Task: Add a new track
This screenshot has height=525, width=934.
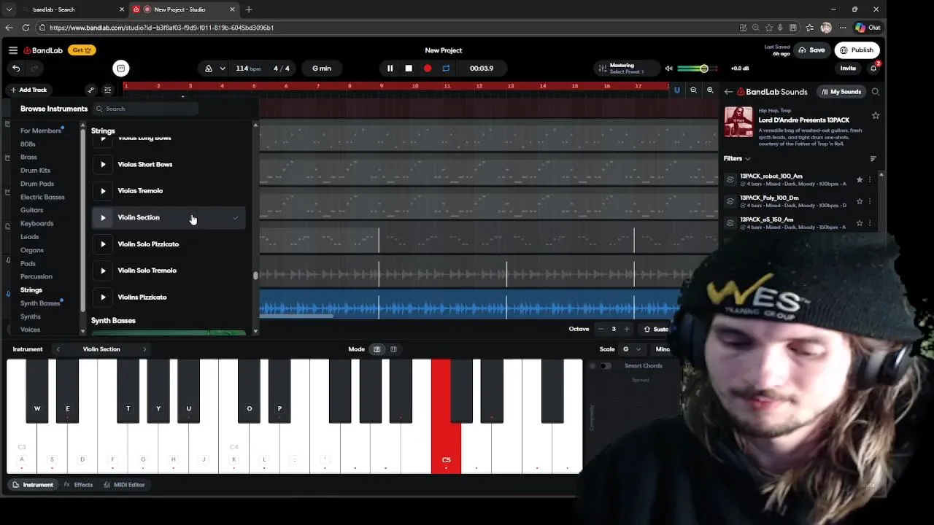Action: [28, 90]
